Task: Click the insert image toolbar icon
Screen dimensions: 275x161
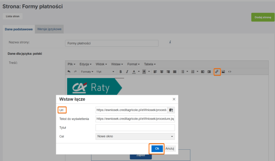Action: pos(223,72)
